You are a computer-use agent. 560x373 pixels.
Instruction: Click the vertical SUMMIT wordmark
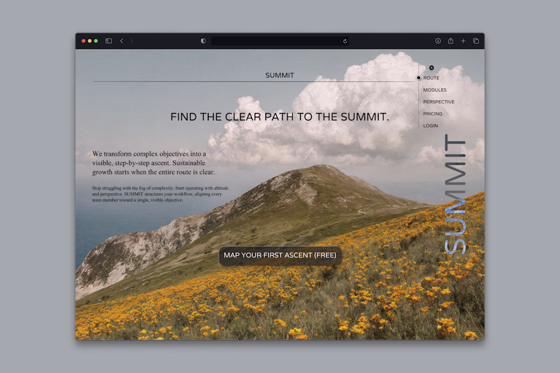455,194
